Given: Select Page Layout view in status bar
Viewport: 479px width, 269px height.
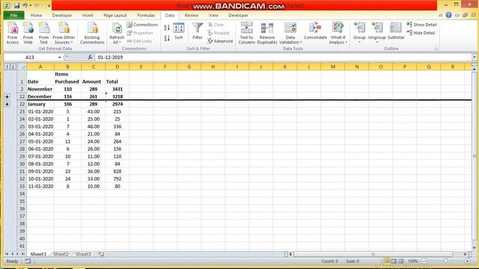Looking at the screenshot, I should point(394,262).
